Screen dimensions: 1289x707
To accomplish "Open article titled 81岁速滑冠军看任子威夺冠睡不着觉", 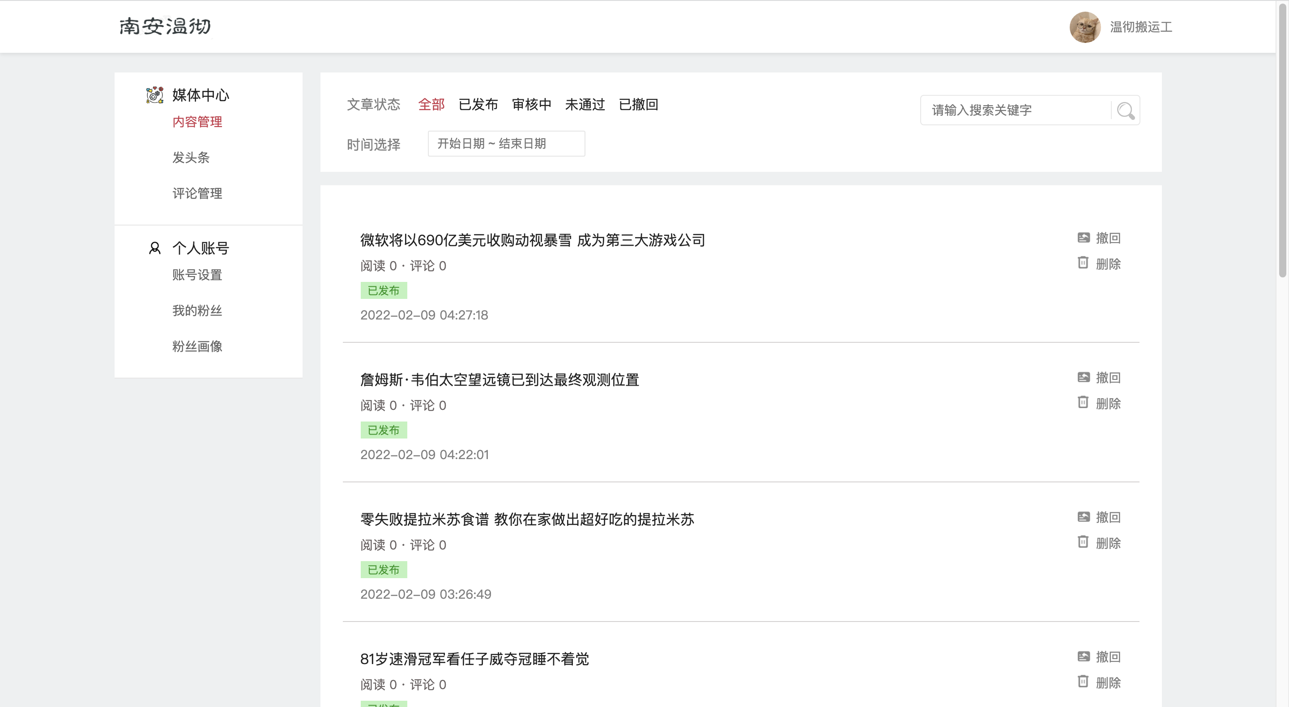I will click(x=474, y=659).
